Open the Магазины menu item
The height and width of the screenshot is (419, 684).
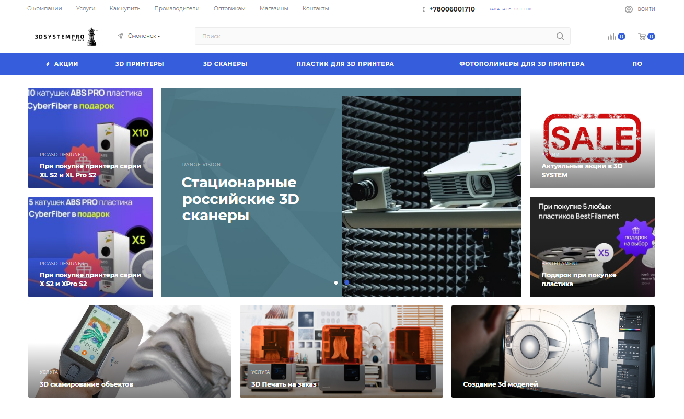pos(274,9)
